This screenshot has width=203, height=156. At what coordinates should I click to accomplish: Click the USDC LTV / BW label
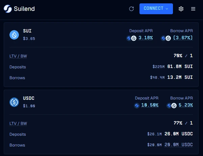coord(18,123)
